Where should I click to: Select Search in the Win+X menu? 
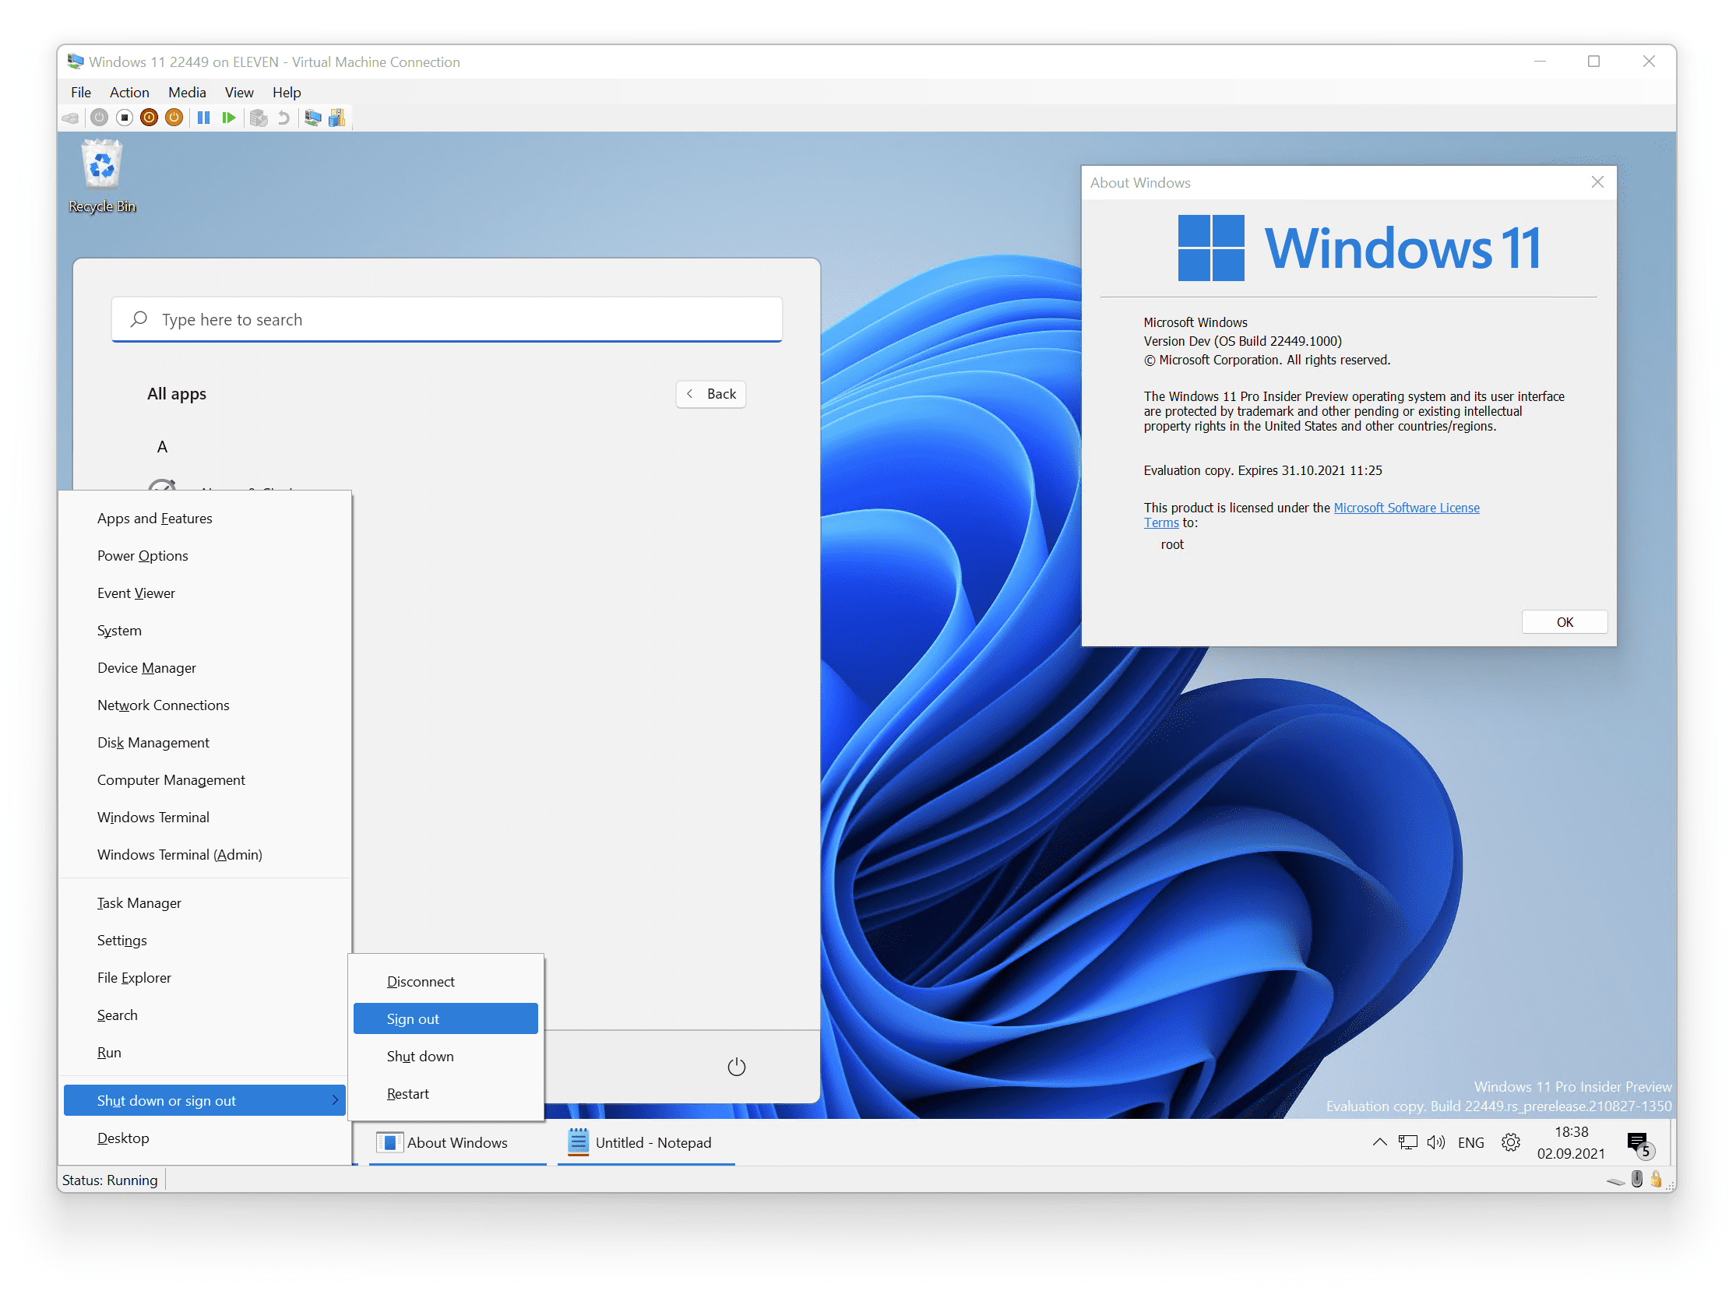(205, 1015)
